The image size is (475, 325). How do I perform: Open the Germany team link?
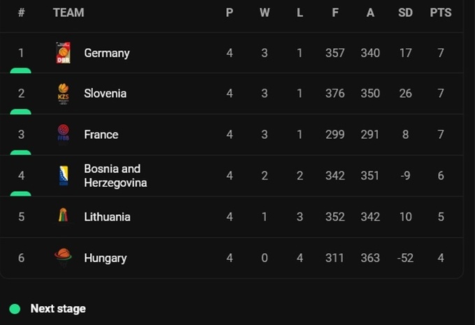[x=106, y=53]
